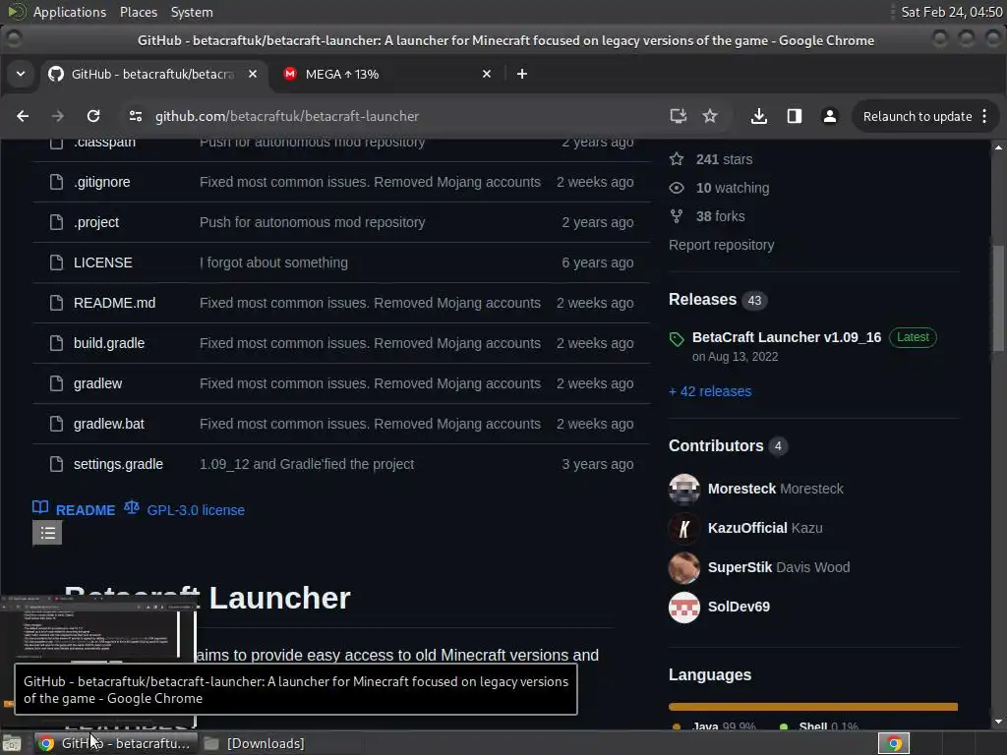Close the MEGA tab
This screenshot has width=1007, height=755.
tap(487, 75)
